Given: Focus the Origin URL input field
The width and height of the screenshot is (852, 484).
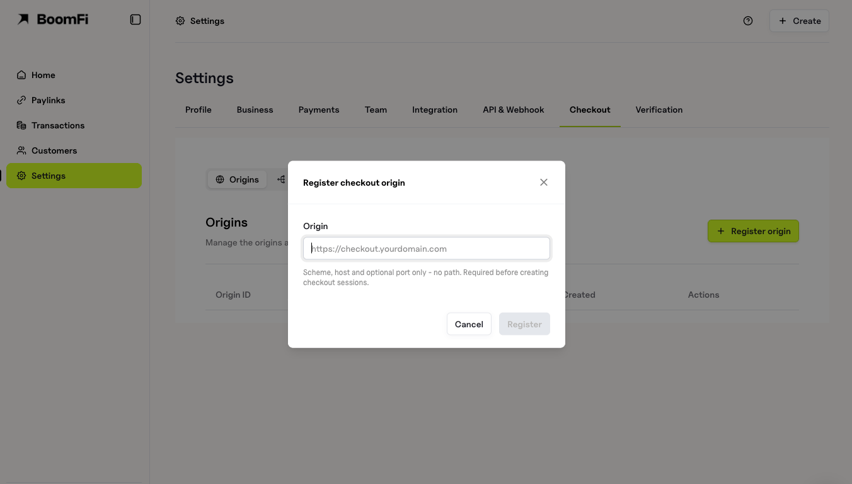Looking at the screenshot, I should pos(427,249).
